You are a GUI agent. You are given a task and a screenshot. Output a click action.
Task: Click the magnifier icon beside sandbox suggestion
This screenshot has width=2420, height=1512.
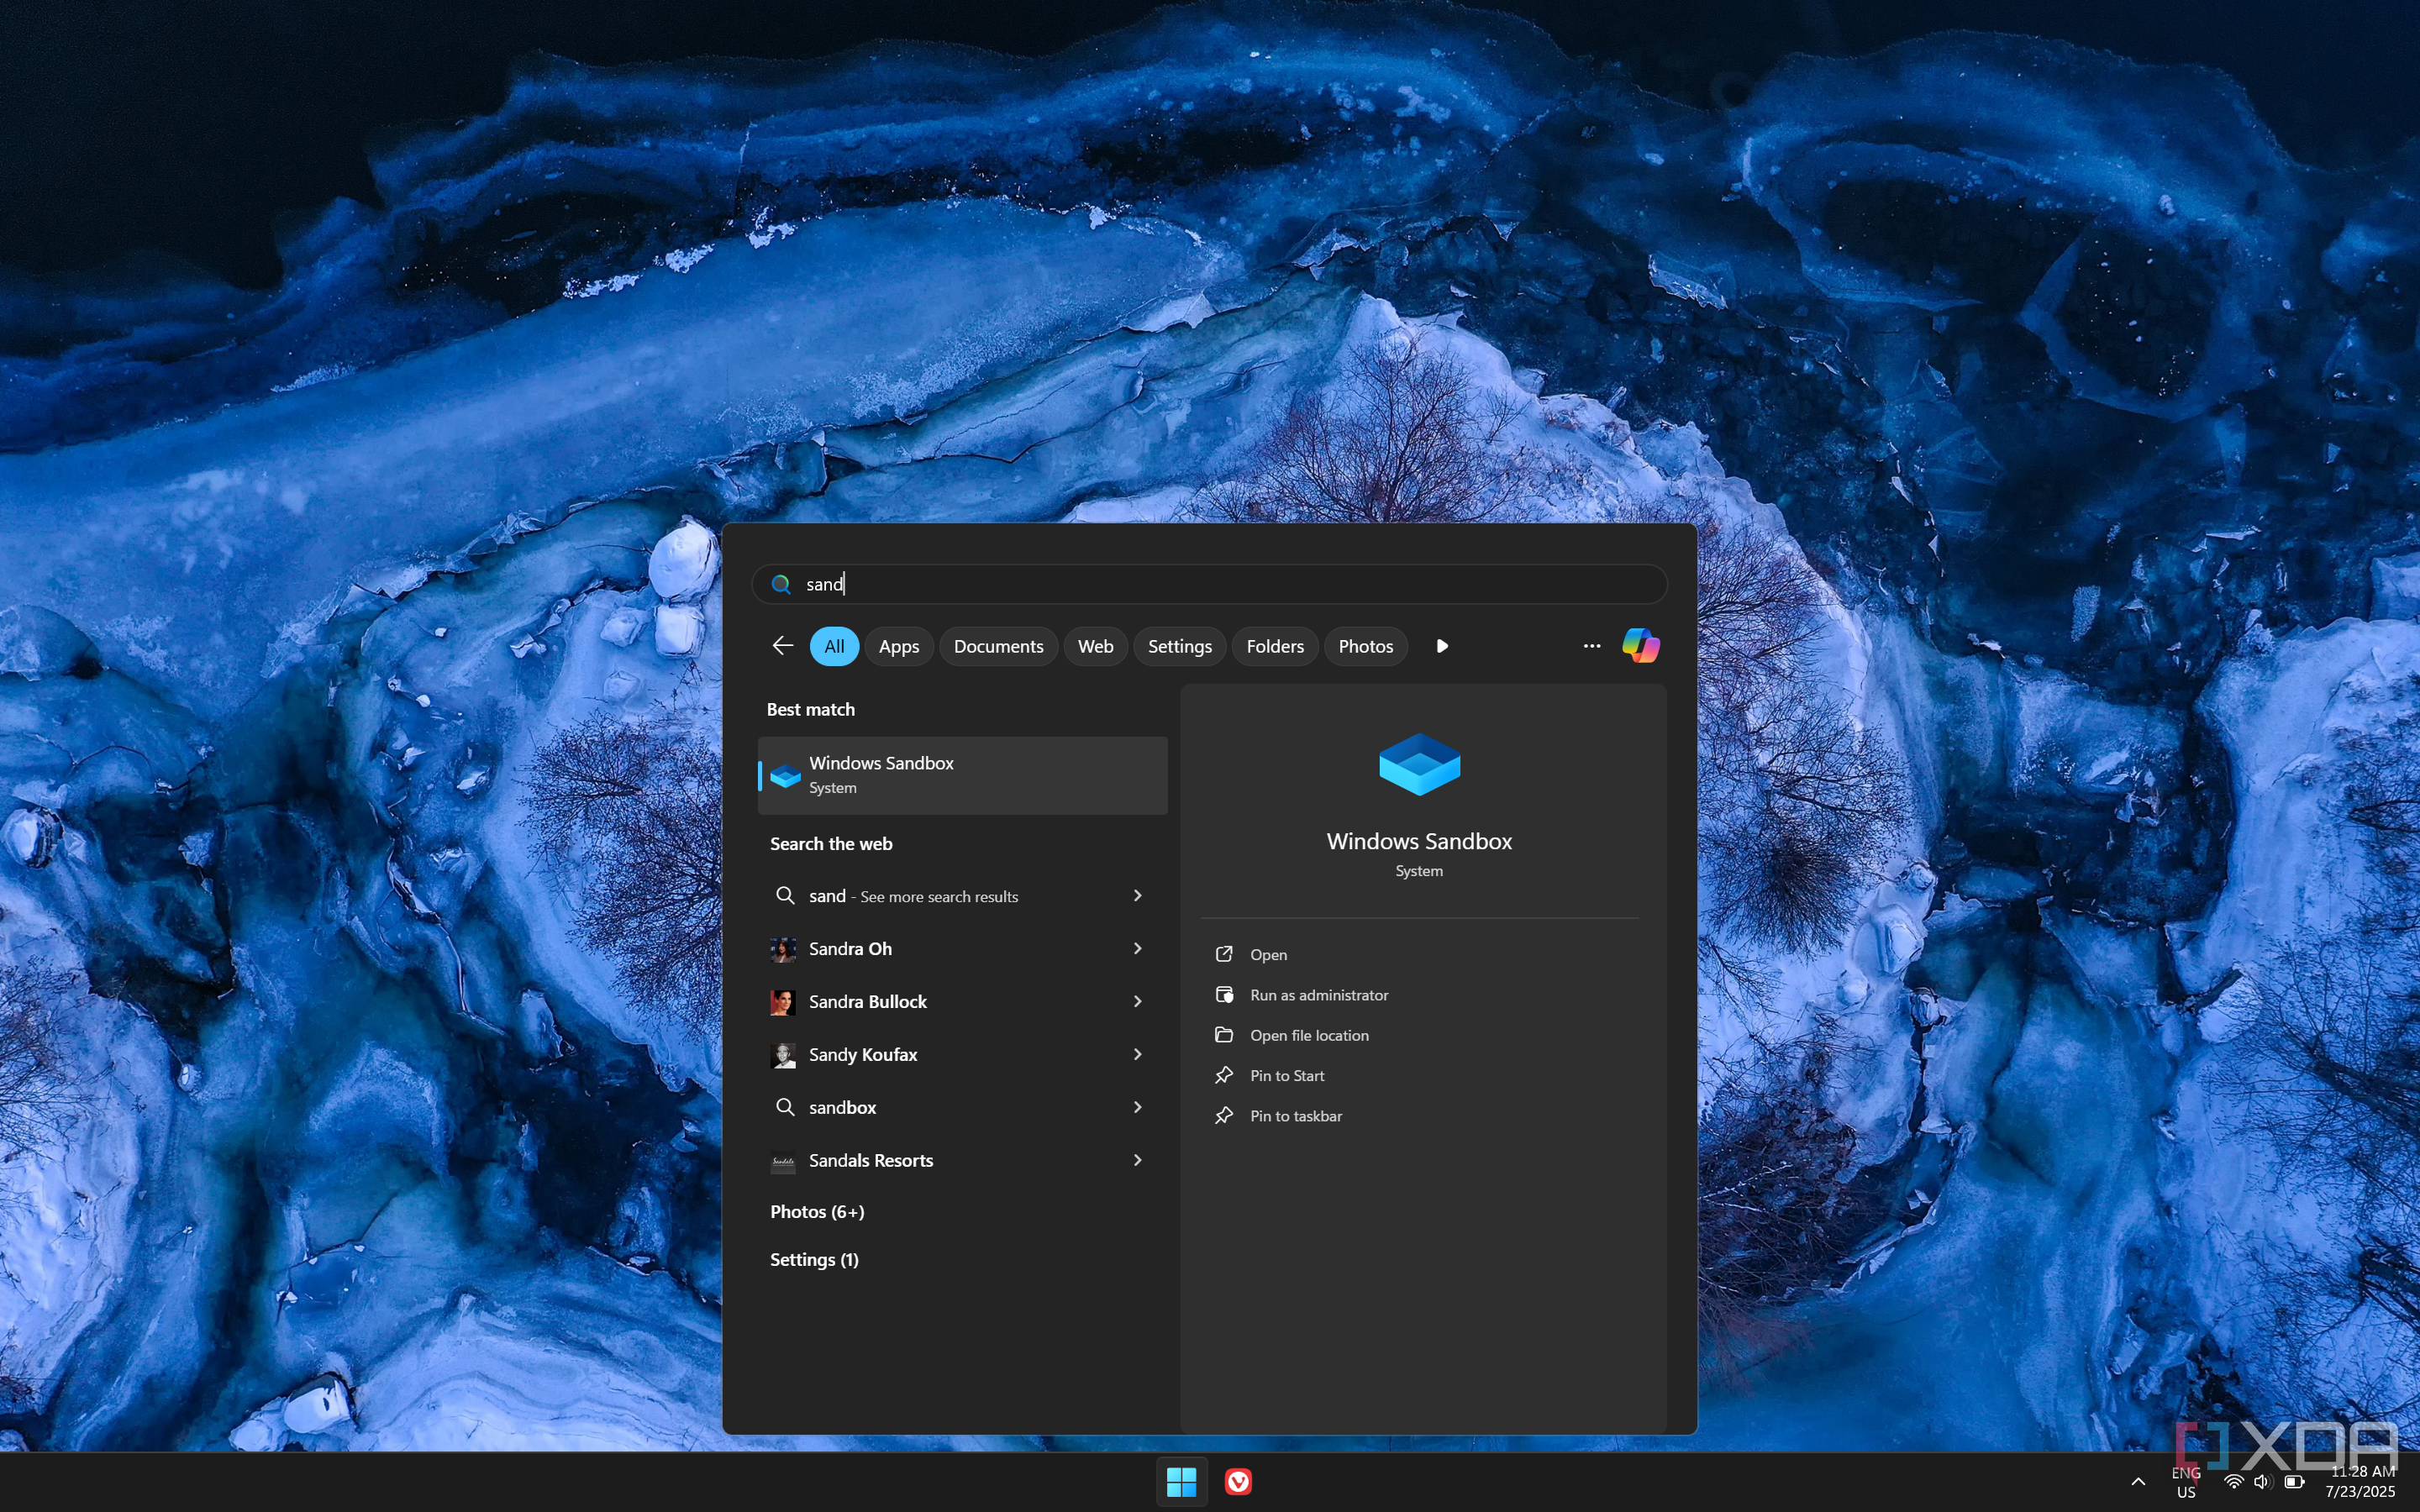[785, 1107]
